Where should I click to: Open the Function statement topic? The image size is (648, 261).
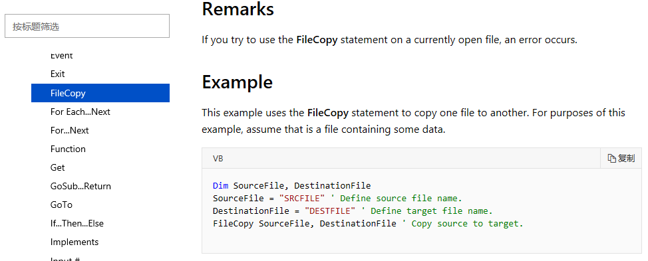pos(68,149)
